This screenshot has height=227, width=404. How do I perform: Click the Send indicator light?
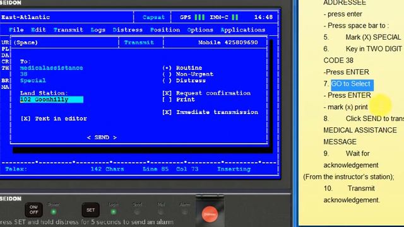[138, 212]
